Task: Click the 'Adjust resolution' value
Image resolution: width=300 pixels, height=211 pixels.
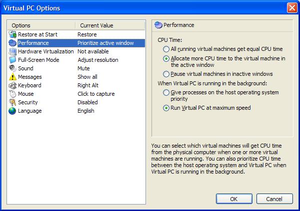Action: [98, 60]
